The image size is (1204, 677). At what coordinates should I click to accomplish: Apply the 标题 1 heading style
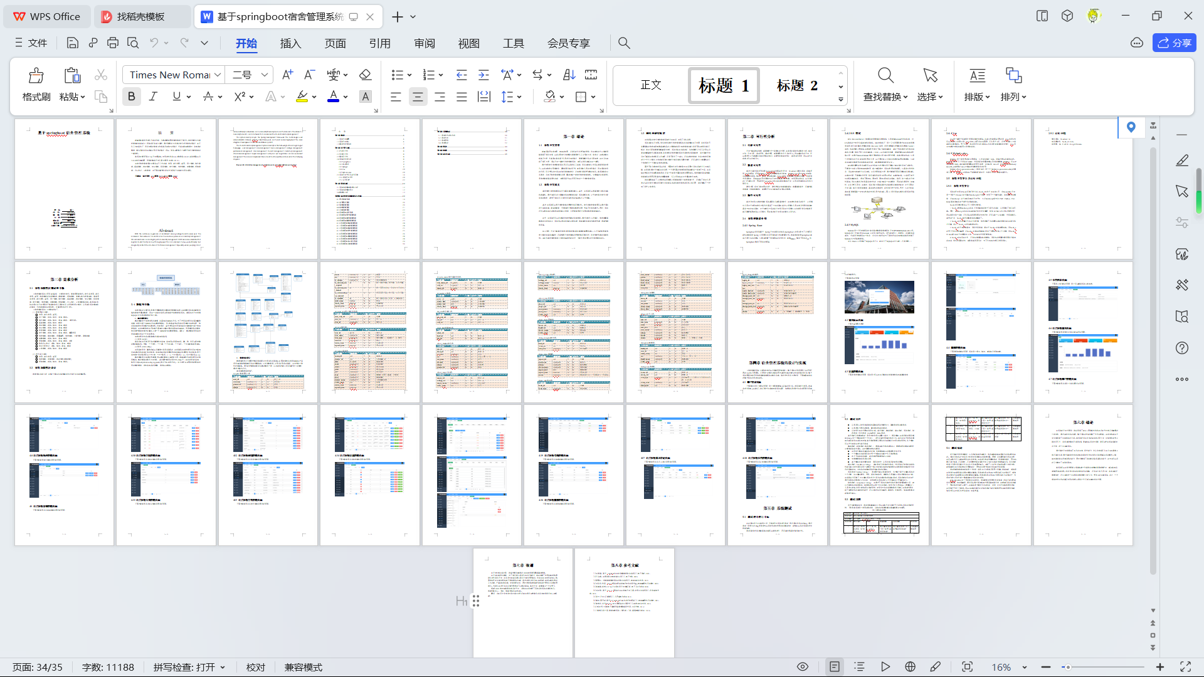(724, 85)
